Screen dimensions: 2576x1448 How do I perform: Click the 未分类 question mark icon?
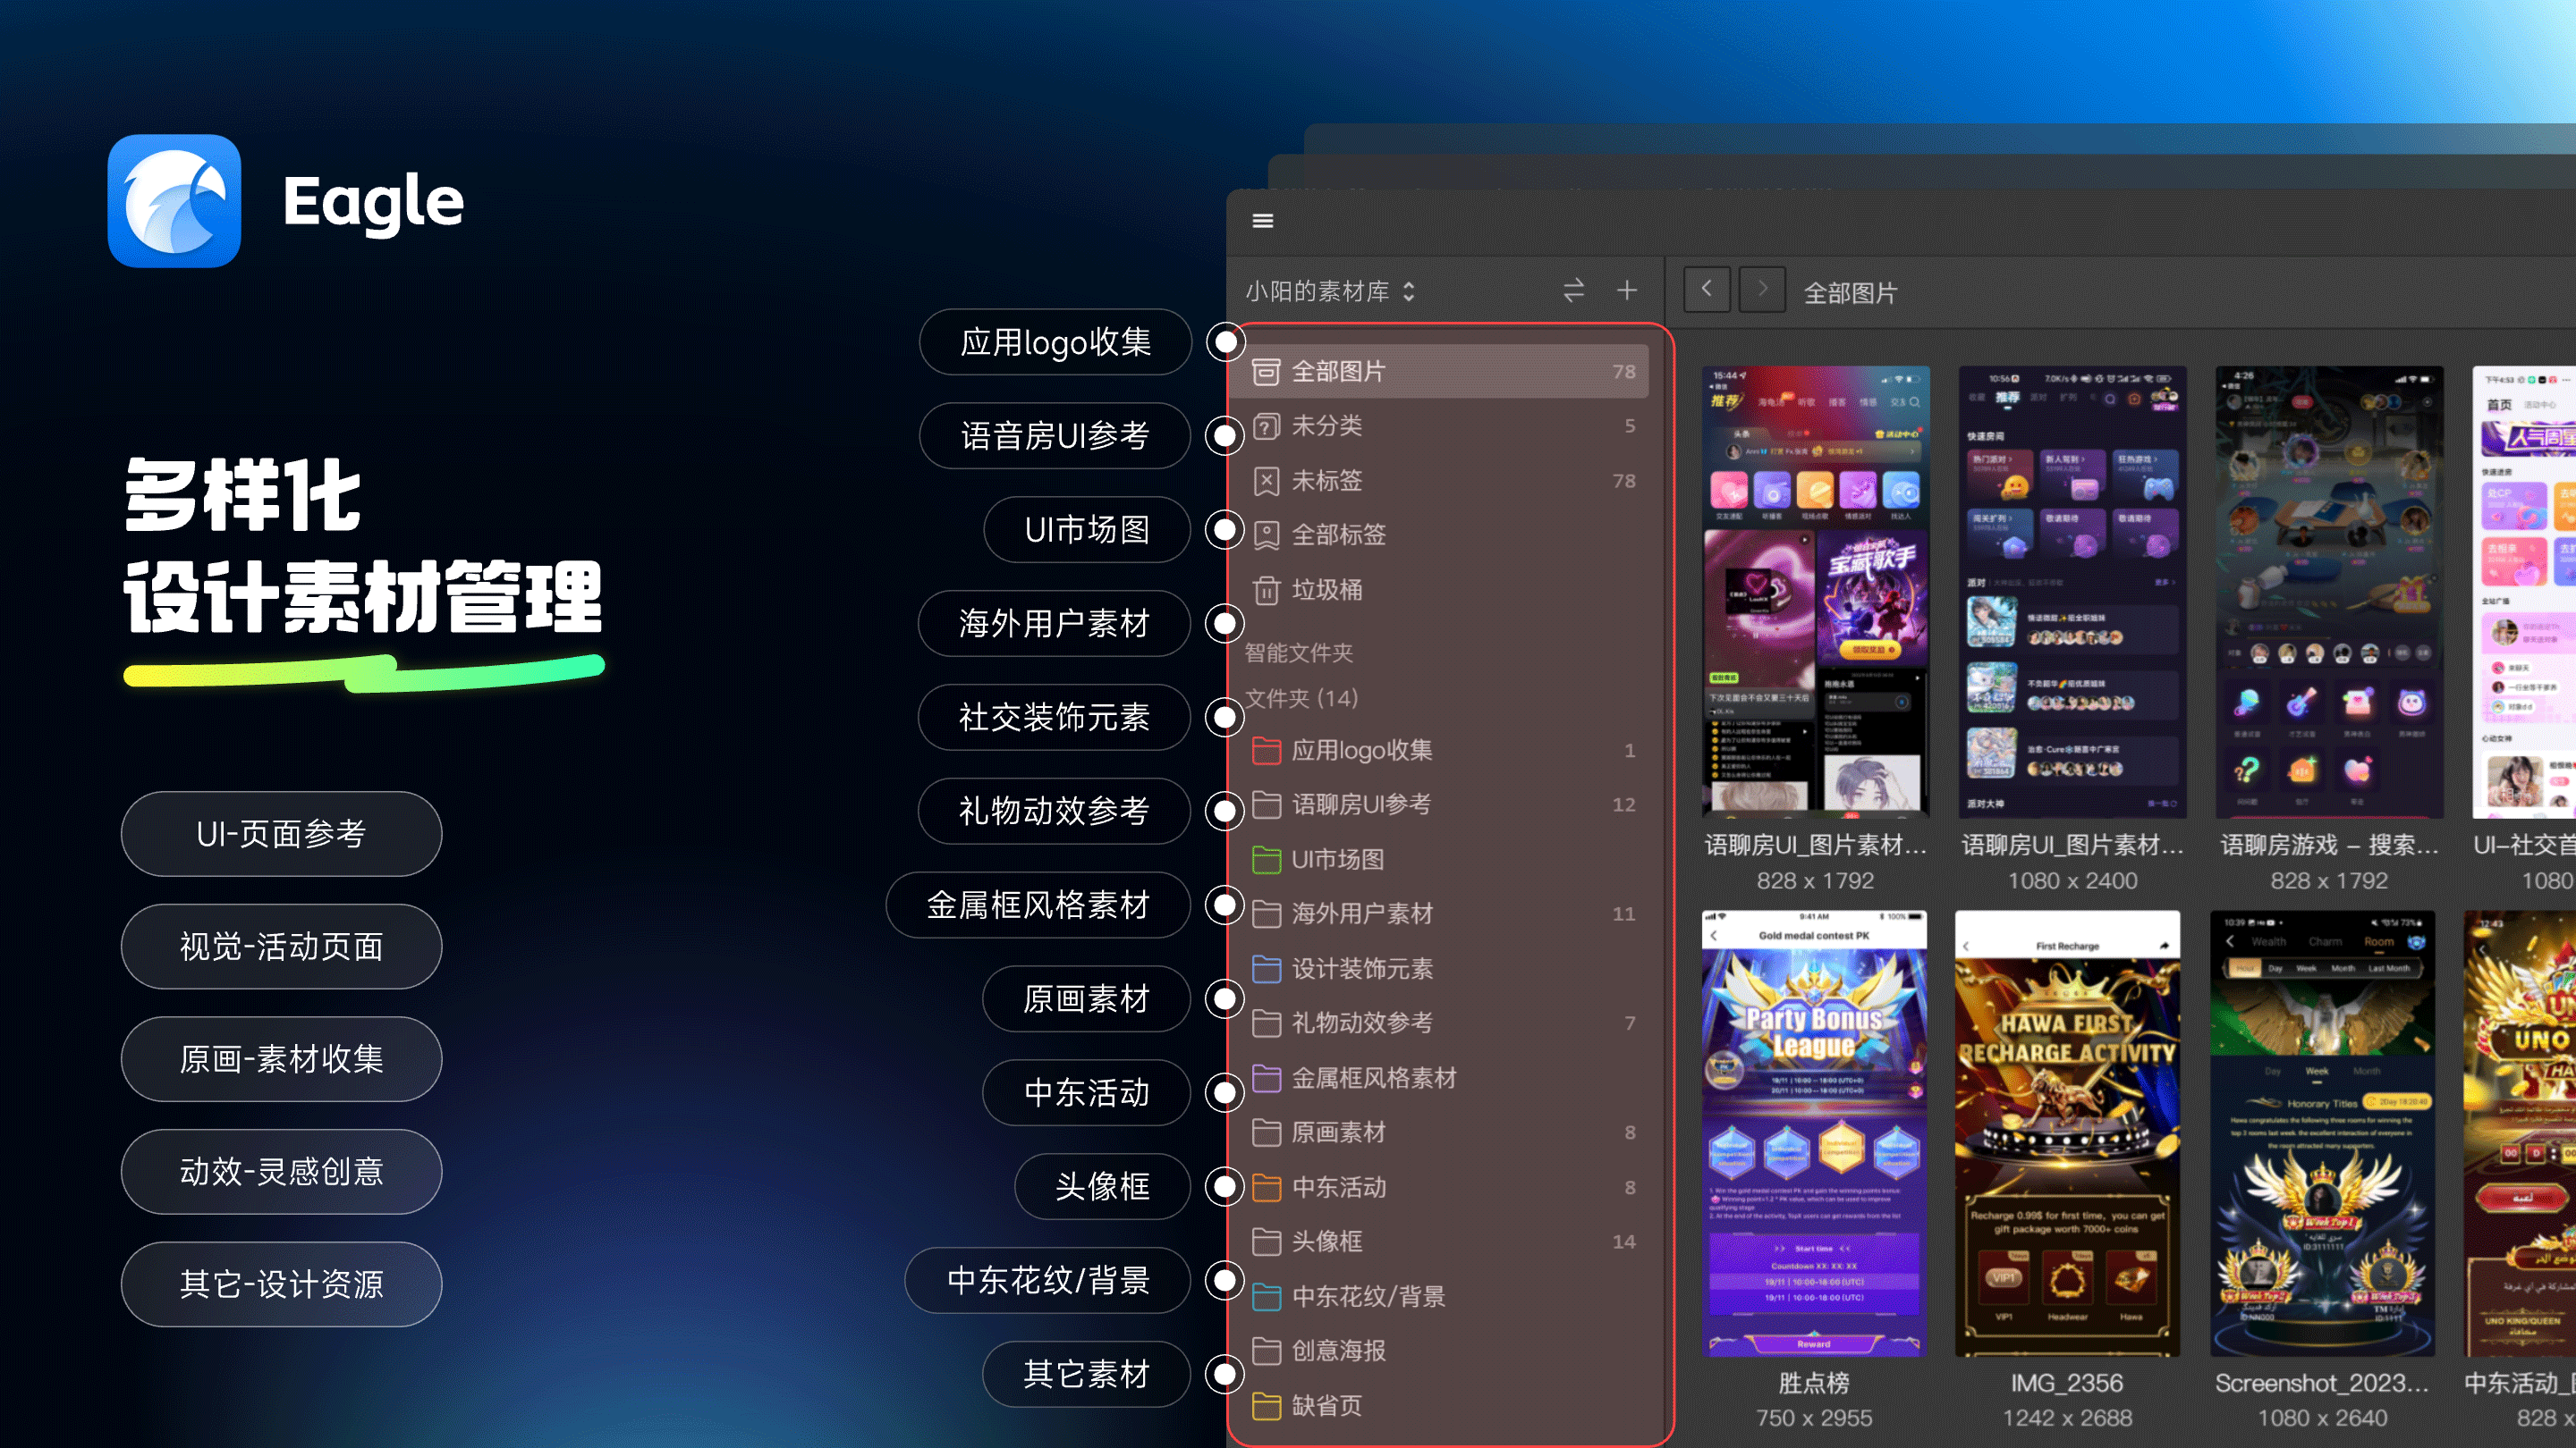pyautogui.click(x=1266, y=425)
